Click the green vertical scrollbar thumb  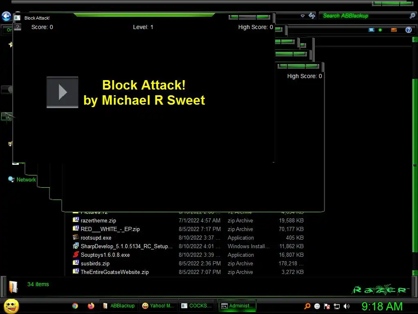coord(415,166)
